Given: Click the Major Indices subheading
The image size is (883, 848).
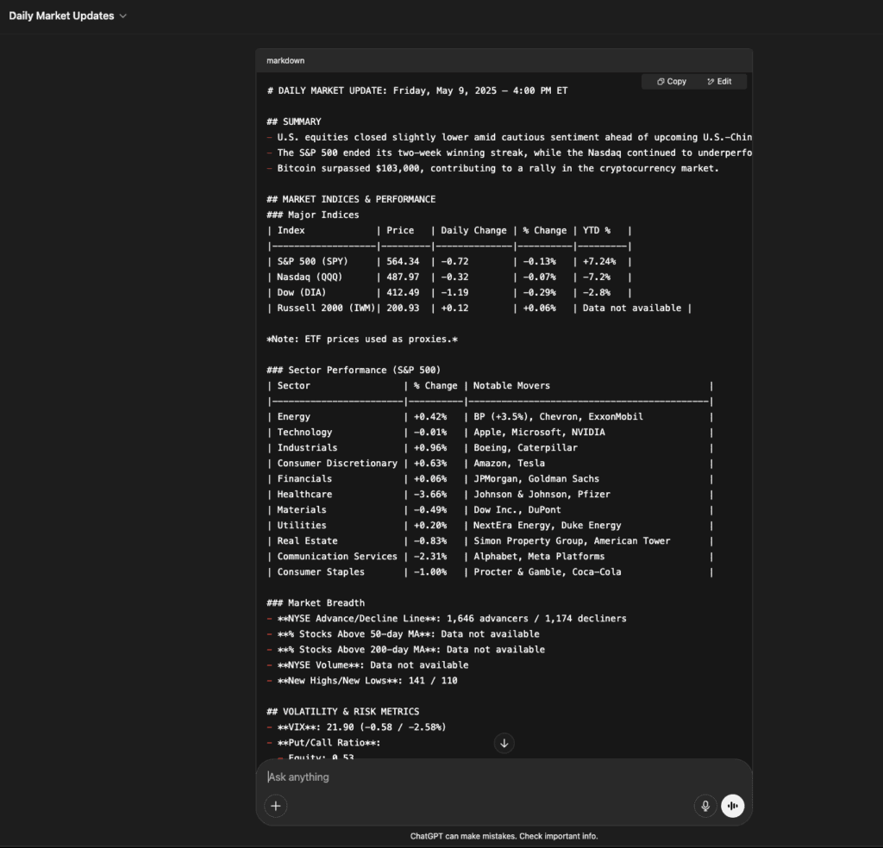Looking at the screenshot, I should pos(313,215).
